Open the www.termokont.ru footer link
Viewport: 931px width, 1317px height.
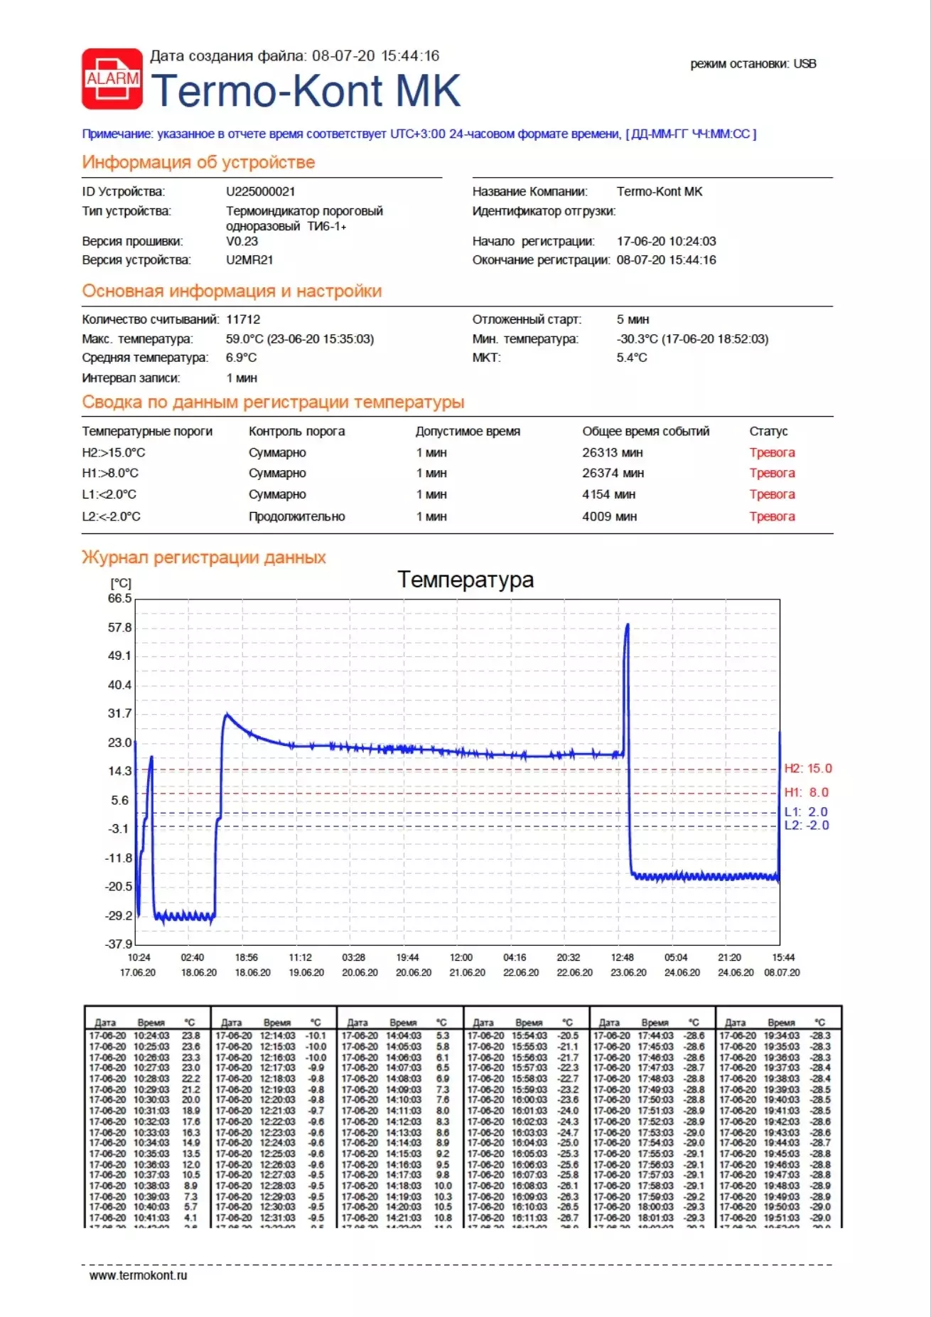[x=139, y=1275]
